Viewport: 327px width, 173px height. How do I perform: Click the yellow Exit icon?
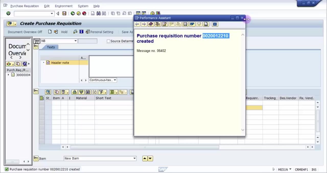[78, 14]
